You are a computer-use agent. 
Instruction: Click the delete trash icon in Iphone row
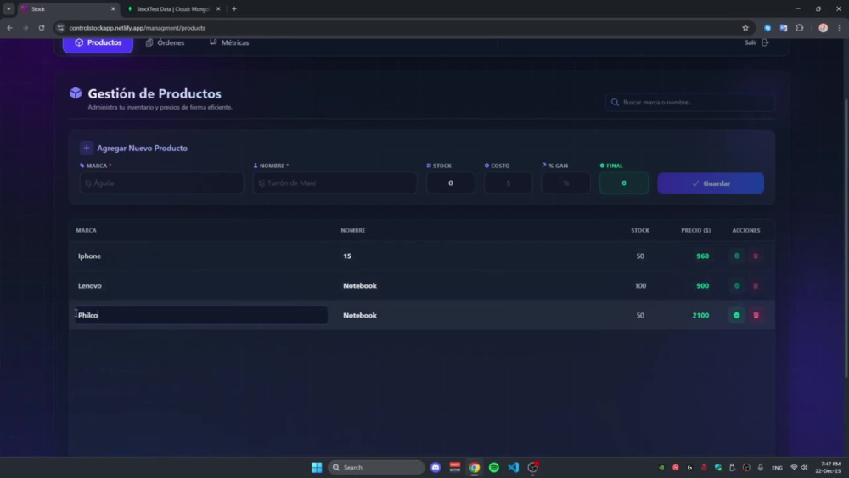pos(756,256)
